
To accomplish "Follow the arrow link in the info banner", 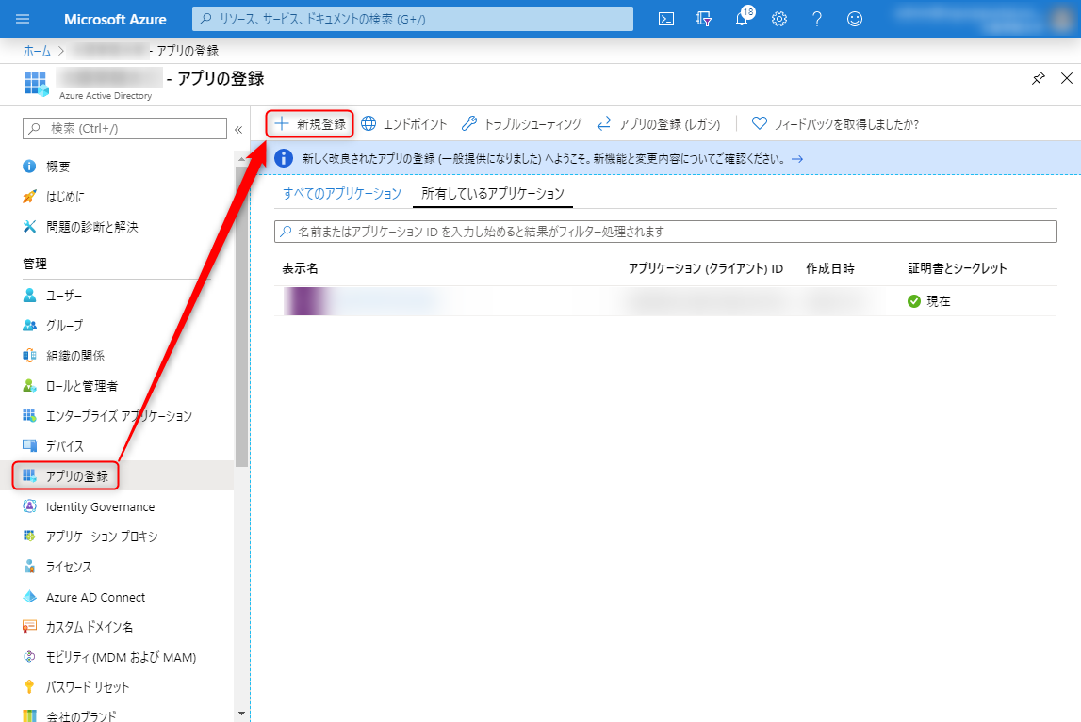I will tap(797, 159).
